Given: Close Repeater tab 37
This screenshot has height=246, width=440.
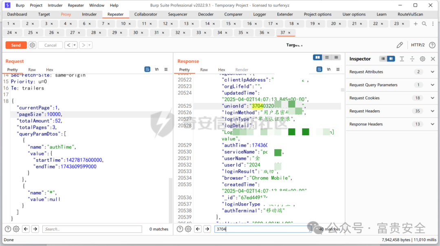Looking at the screenshot, I should 289,33.
